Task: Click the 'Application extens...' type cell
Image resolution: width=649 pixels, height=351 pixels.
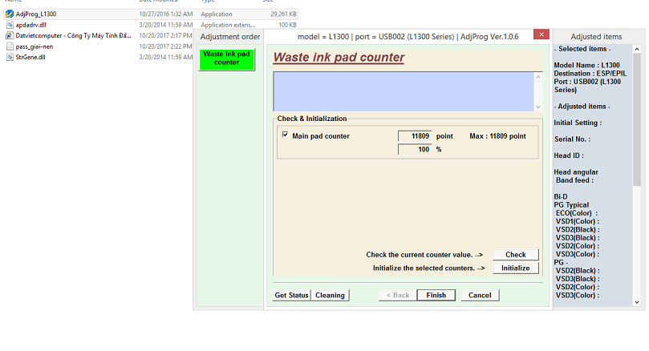Action: click(x=228, y=25)
